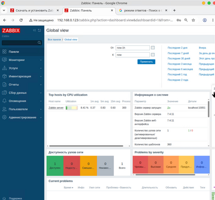Open calendar picker for К field
Viewport: 215px width, 200px height.
[153, 55]
